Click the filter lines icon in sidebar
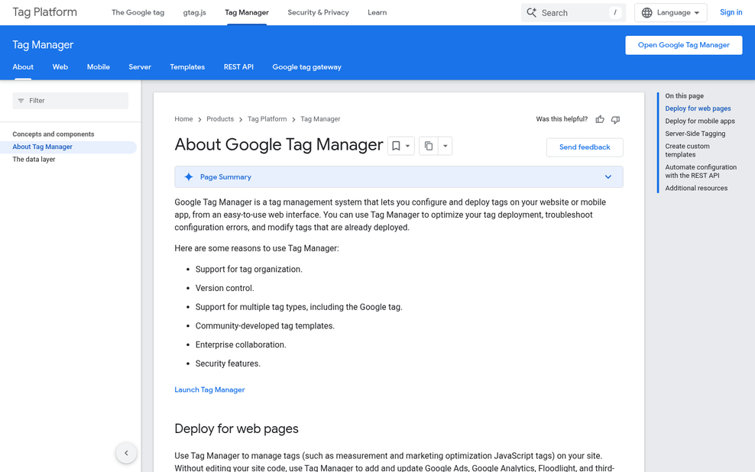Image resolution: width=755 pixels, height=472 pixels. 21,101
